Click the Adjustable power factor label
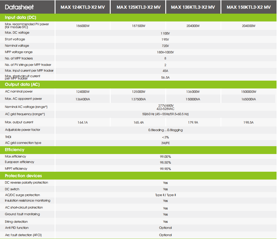 [x=23, y=130]
